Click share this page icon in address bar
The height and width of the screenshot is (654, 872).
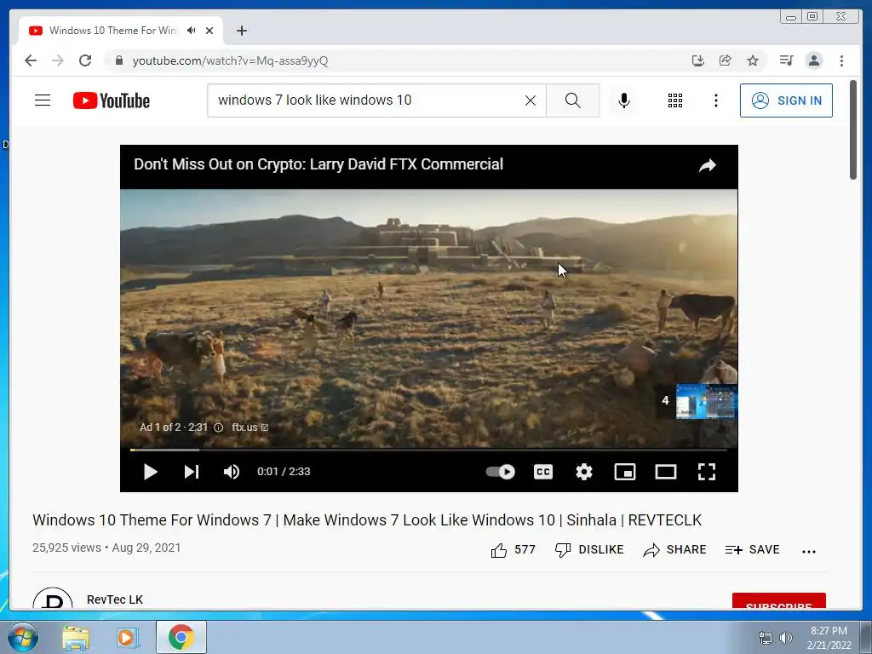(726, 60)
